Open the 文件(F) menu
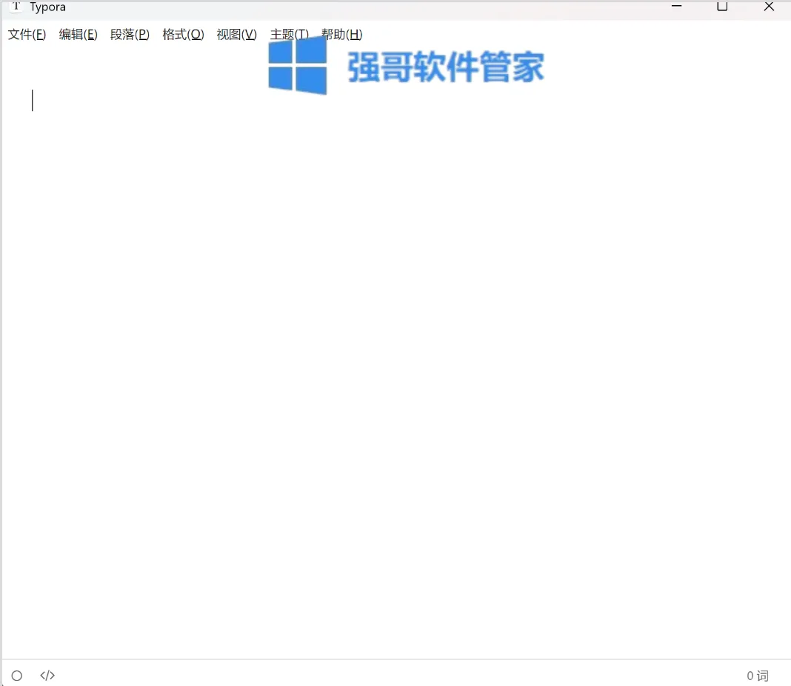Screen dimensions: 791x686 pyautogui.click(x=27, y=34)
